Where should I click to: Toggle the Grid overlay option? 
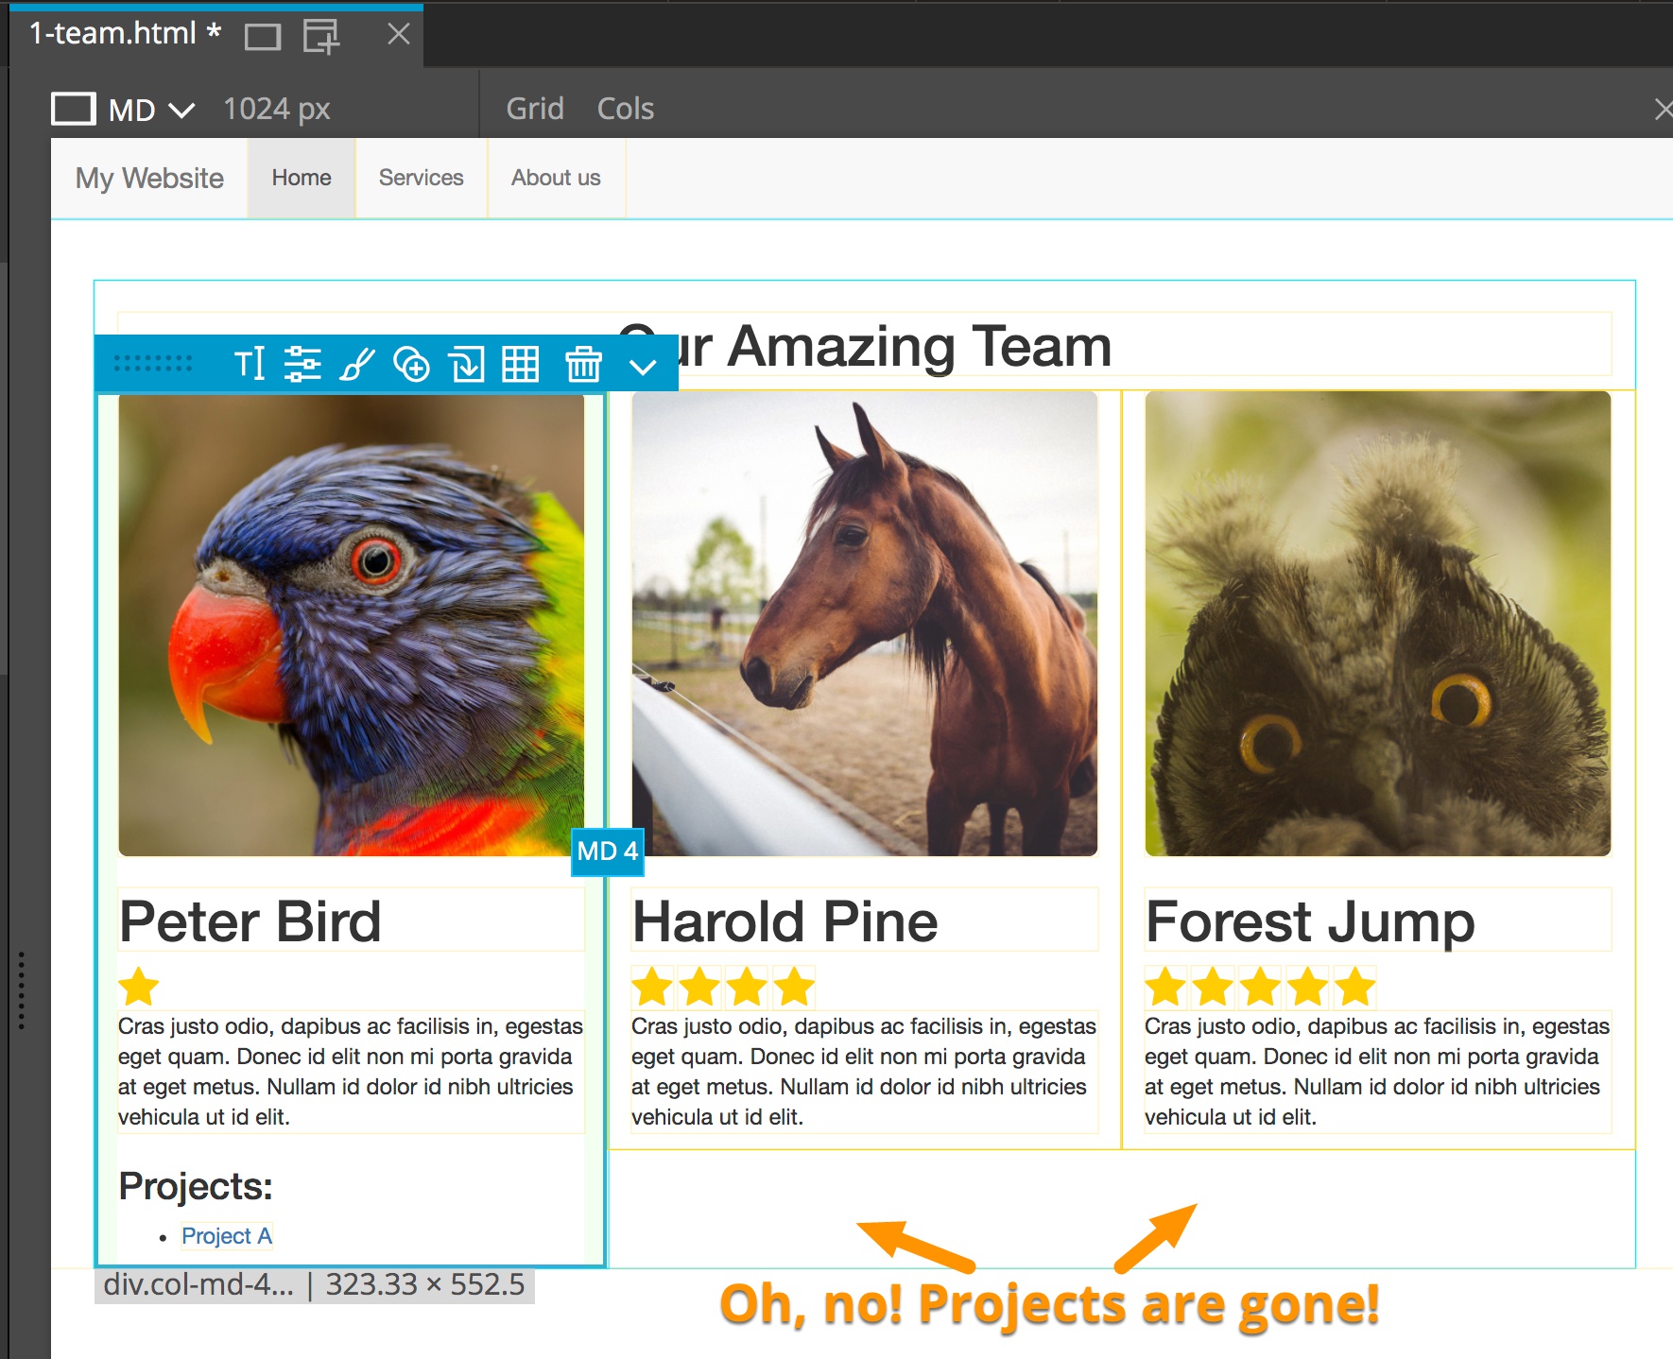535,109
